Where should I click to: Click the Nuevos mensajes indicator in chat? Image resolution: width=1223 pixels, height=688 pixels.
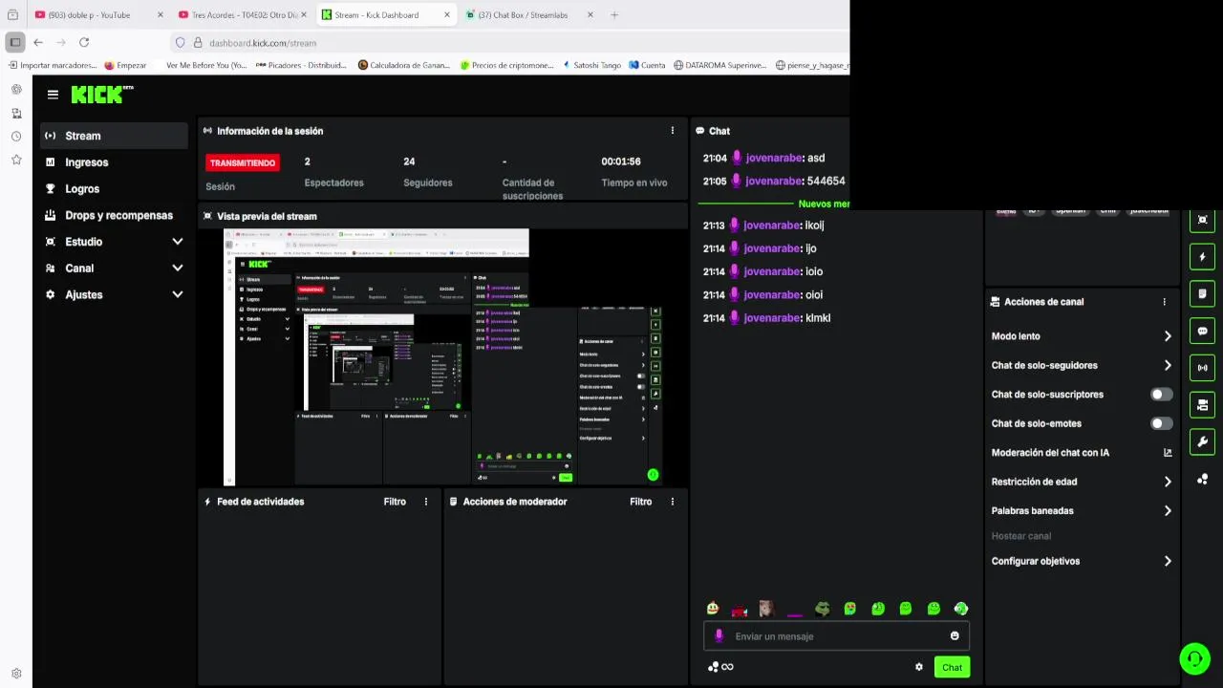point(824,204)
